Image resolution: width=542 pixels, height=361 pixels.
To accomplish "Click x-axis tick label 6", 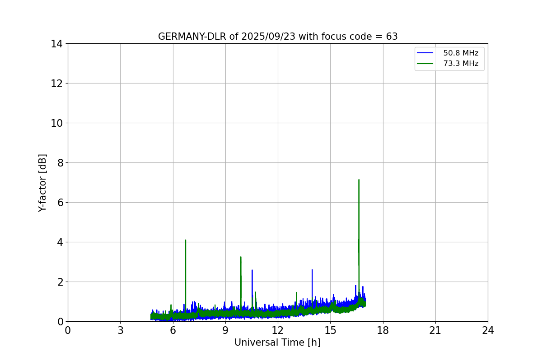I will 173,330.
